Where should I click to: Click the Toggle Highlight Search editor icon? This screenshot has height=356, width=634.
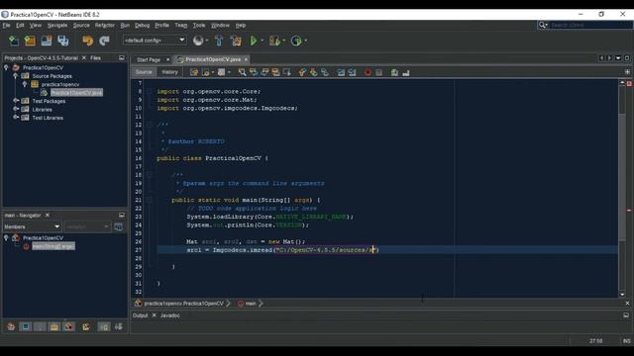tap(275, 72)
